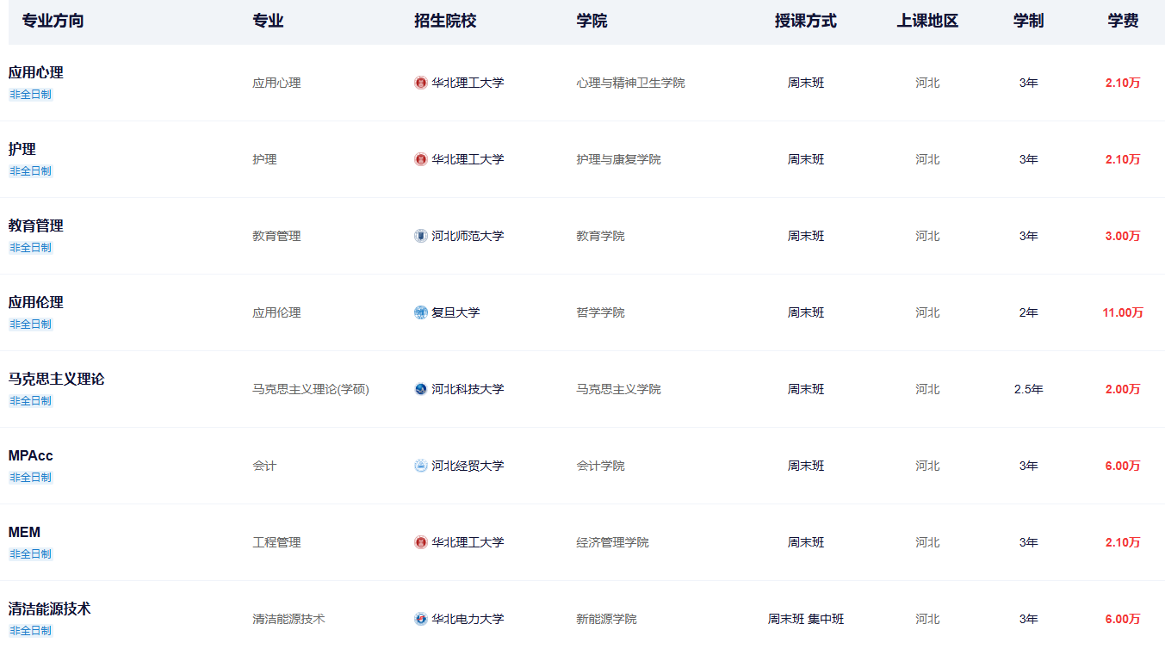Open the MEM program title
Screen dimensions: 1165x655
[x=24, y=532]
